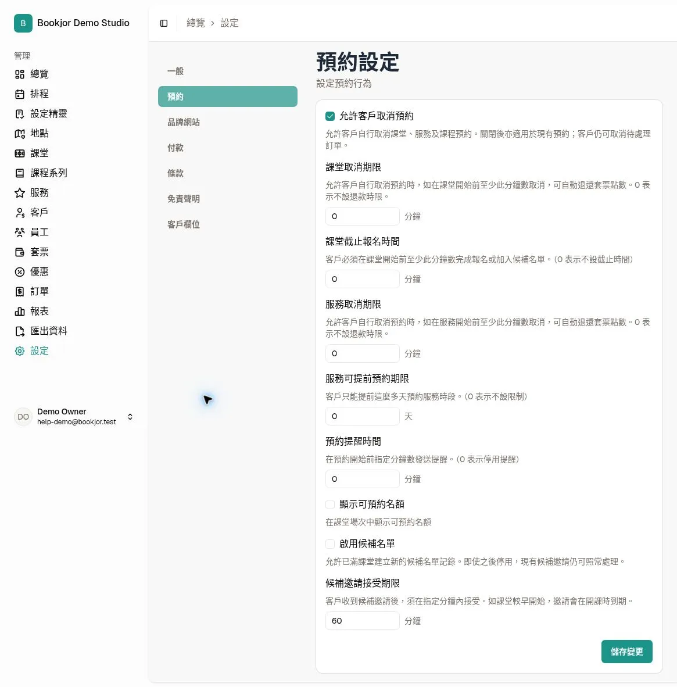This screenshot has height=687, width=677.
Task: Click the 報表 bar chart icon
Action: (20, 312)
